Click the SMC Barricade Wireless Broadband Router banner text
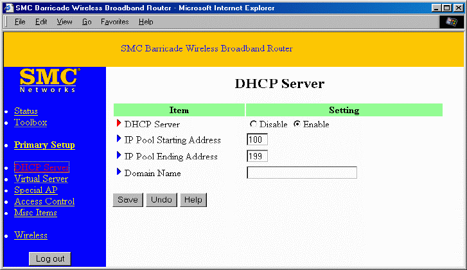Viewport: 467px width, 270px height. [207, 49]
